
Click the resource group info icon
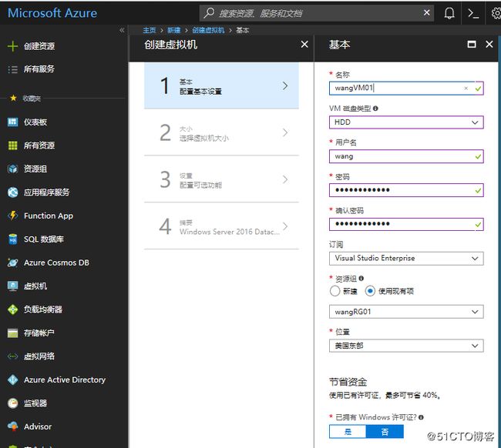pyautogui.click(x=361, y=278)
